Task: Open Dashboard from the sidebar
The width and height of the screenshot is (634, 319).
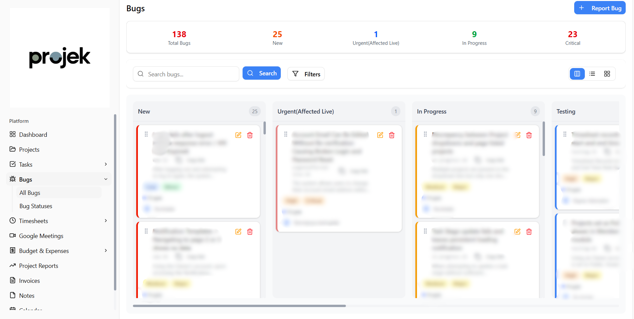Action: (x=33, y=134)
